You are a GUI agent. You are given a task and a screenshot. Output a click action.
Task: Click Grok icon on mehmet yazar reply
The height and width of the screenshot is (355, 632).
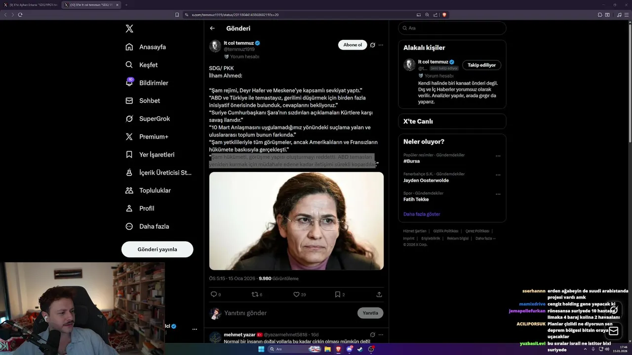pyautogui.click(x=373, y=335)
